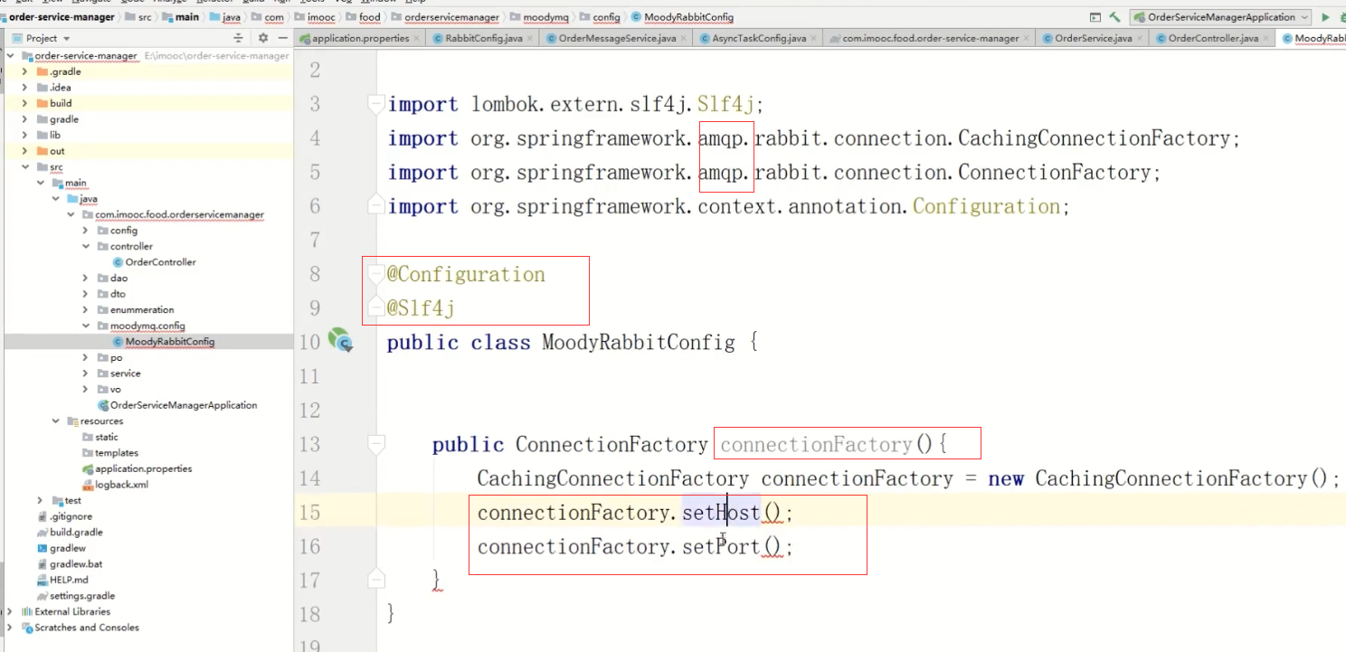Select MoodyRabbitConfig in the project tree
The image size is (1346, 652).
pos(163,342)
